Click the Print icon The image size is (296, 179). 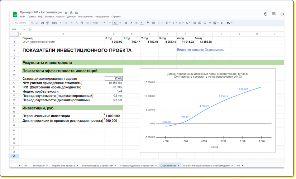pyautogui.click(x=43, y=23)
